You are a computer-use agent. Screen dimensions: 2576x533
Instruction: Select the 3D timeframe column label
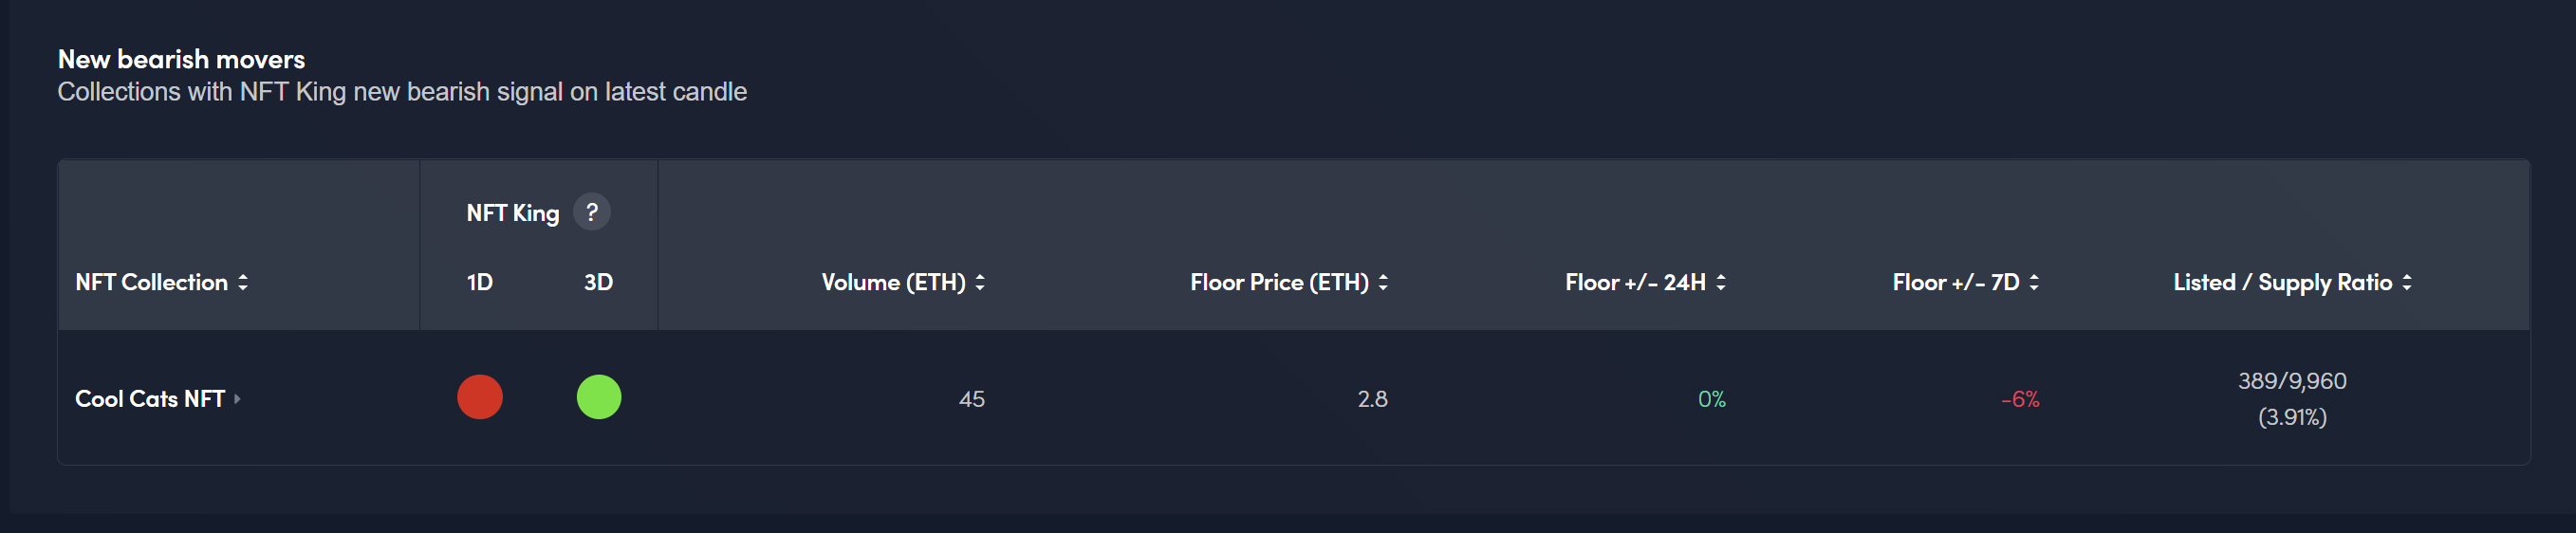pyautogui.click(x=598, y=283)
